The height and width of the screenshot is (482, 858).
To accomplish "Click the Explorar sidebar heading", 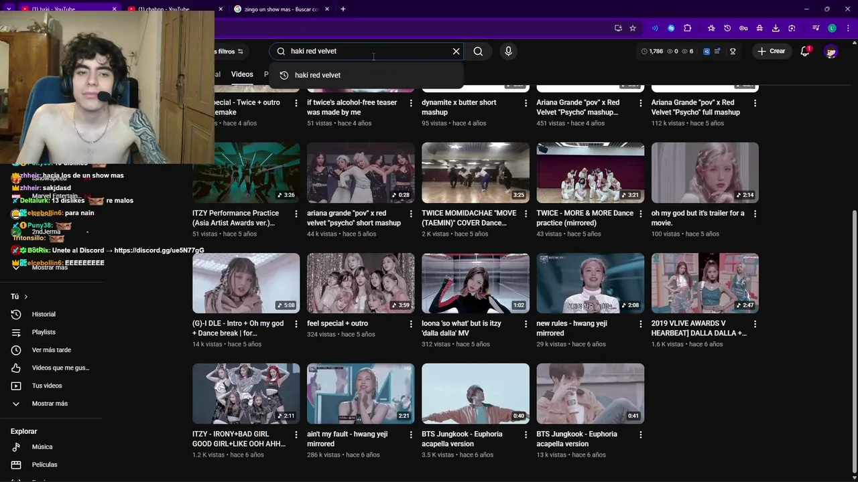I will (x=24, y=431).
